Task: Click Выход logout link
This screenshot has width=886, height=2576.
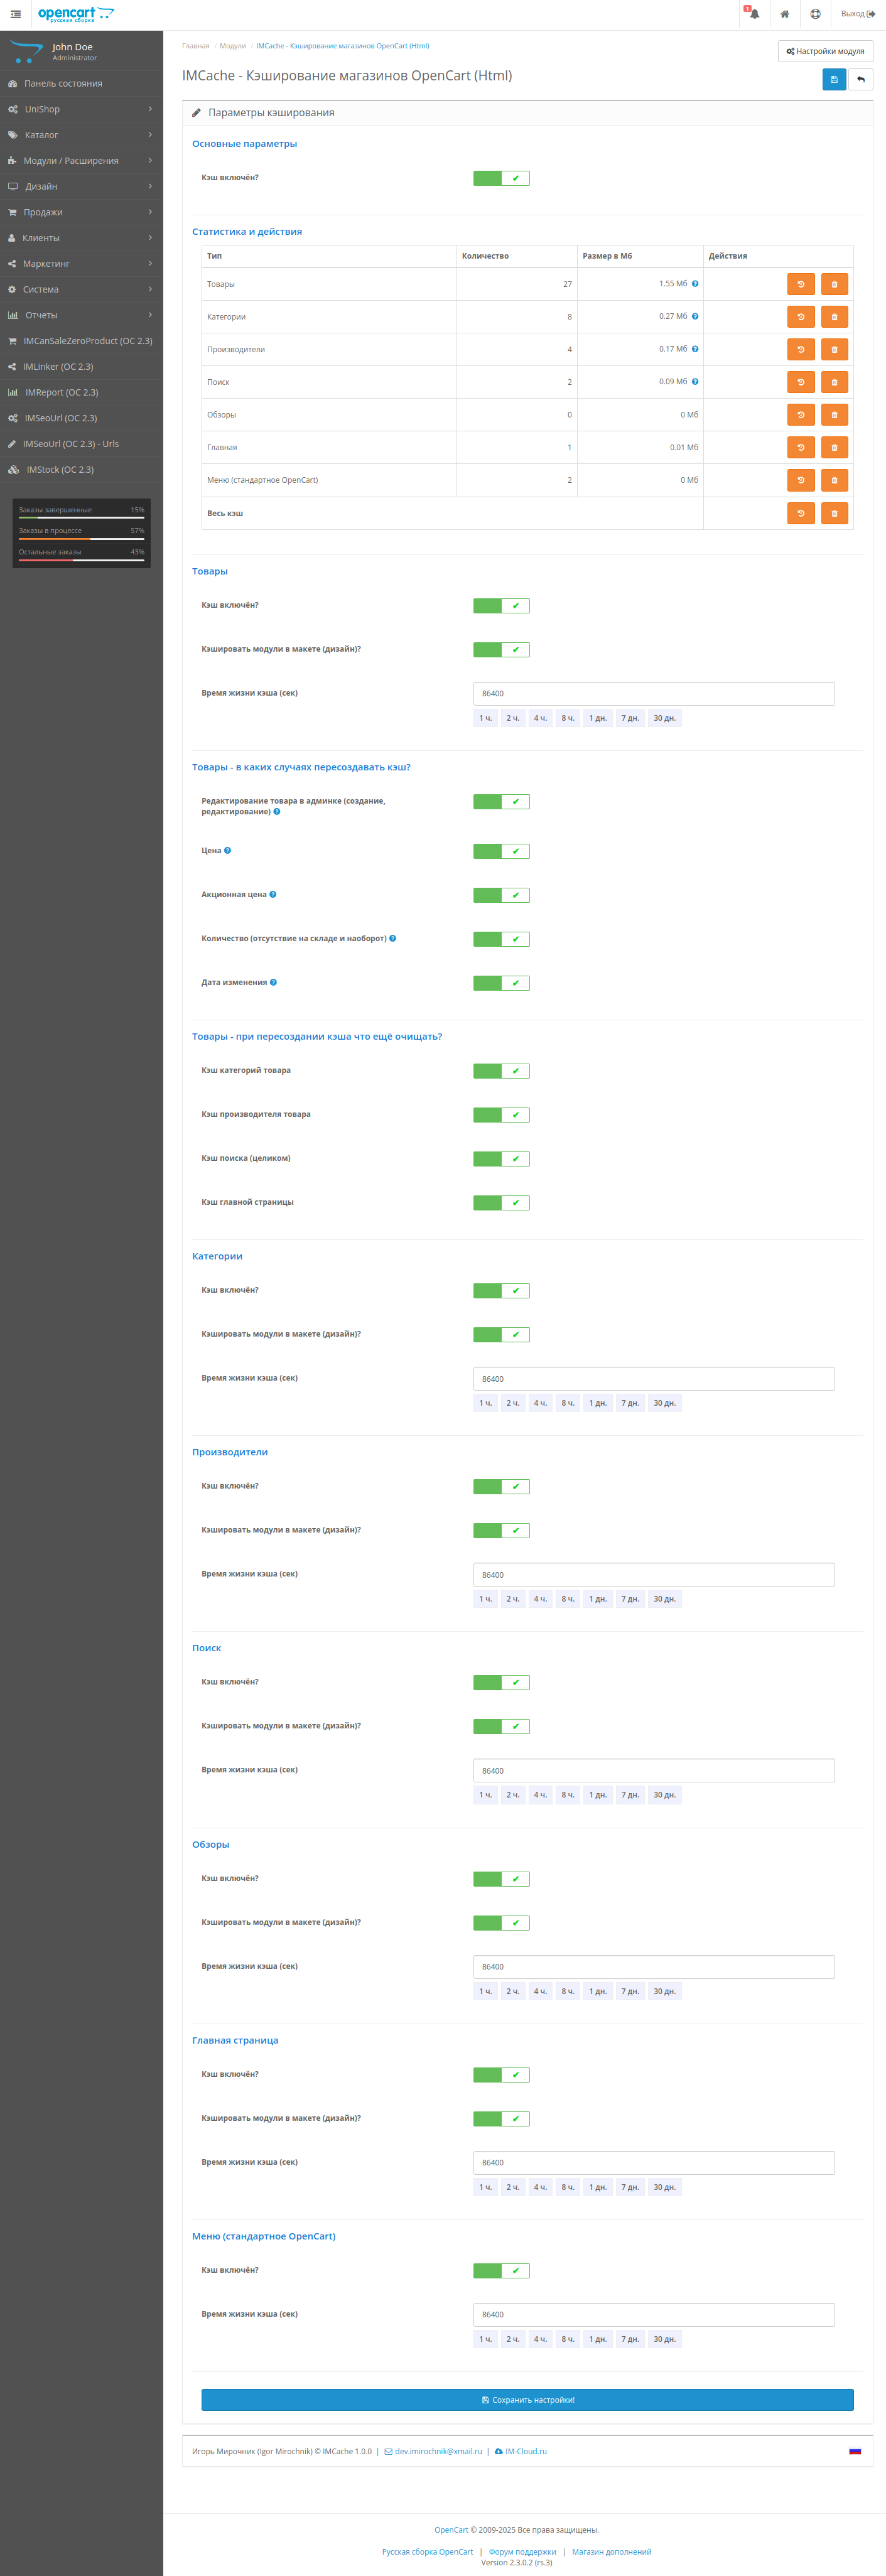Action: pos(858,14)
